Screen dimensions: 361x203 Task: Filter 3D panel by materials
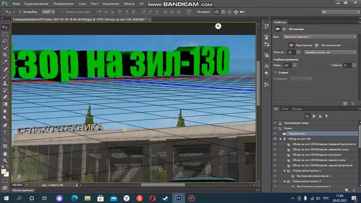coord(320,116)
